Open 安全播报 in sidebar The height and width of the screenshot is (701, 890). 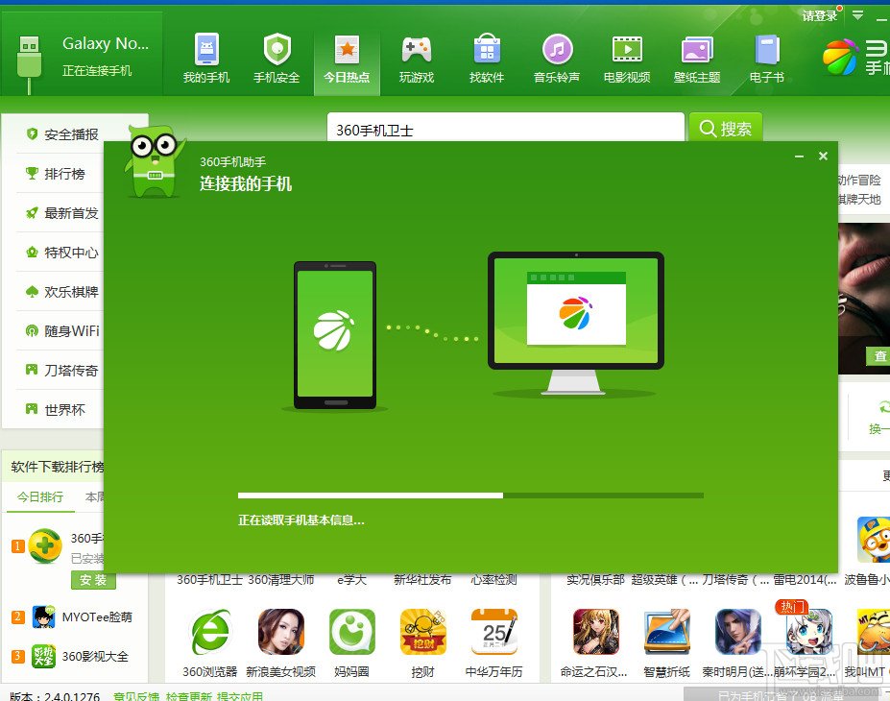(62, 134)
